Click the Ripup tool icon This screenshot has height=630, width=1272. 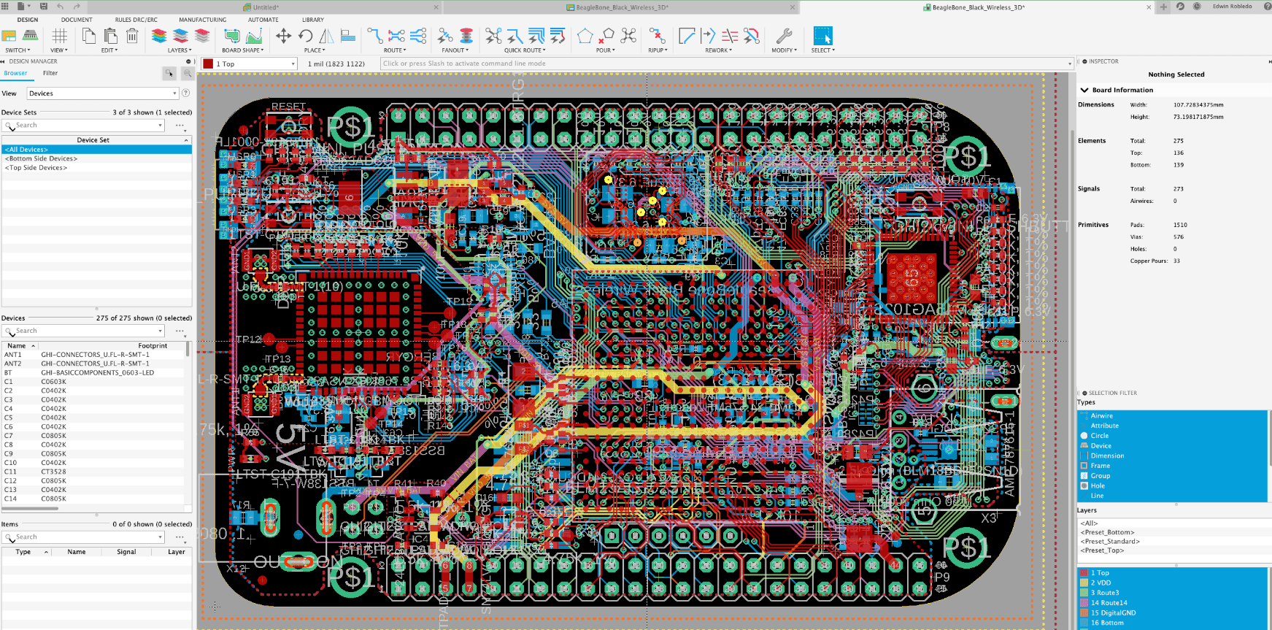[x=657, y=36]
